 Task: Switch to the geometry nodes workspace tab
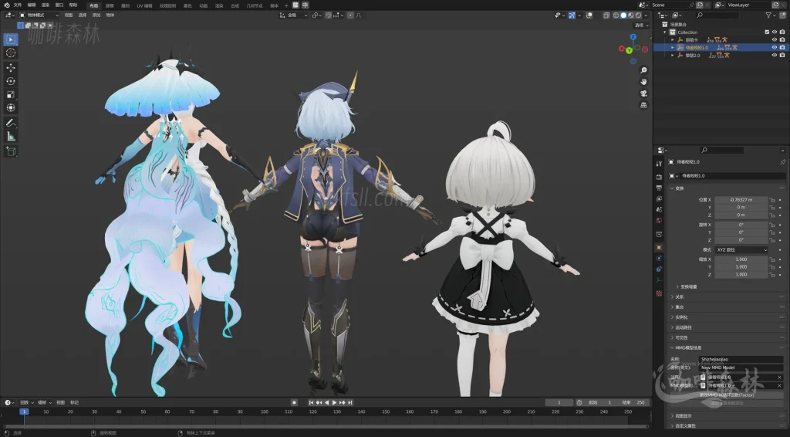click(x=254, y=5)
